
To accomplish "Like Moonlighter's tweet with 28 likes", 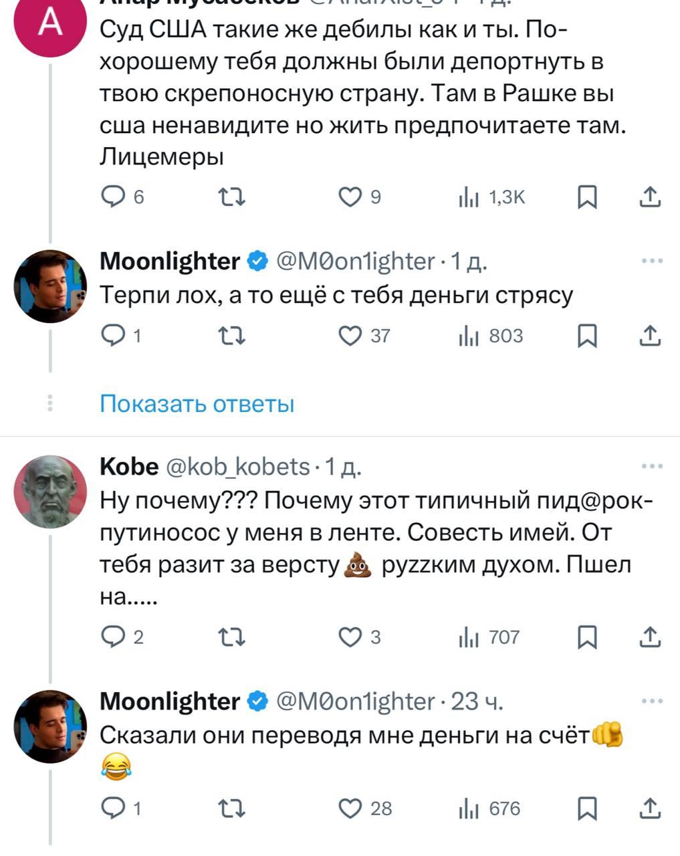I will 350,809.
